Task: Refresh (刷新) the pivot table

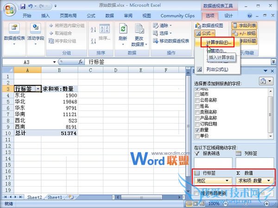Action: click(123, 34)
